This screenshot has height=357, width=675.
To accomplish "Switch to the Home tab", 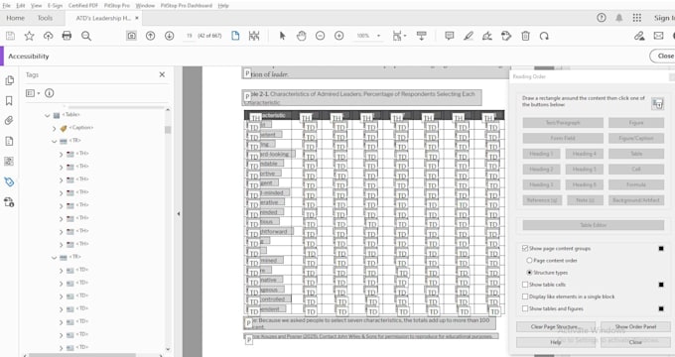I will click(x=16, y=18).
